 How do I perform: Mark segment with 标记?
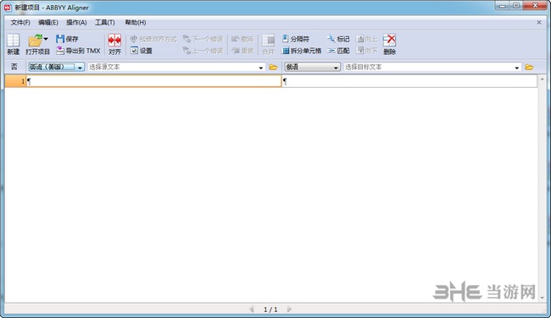pos(338,39)
